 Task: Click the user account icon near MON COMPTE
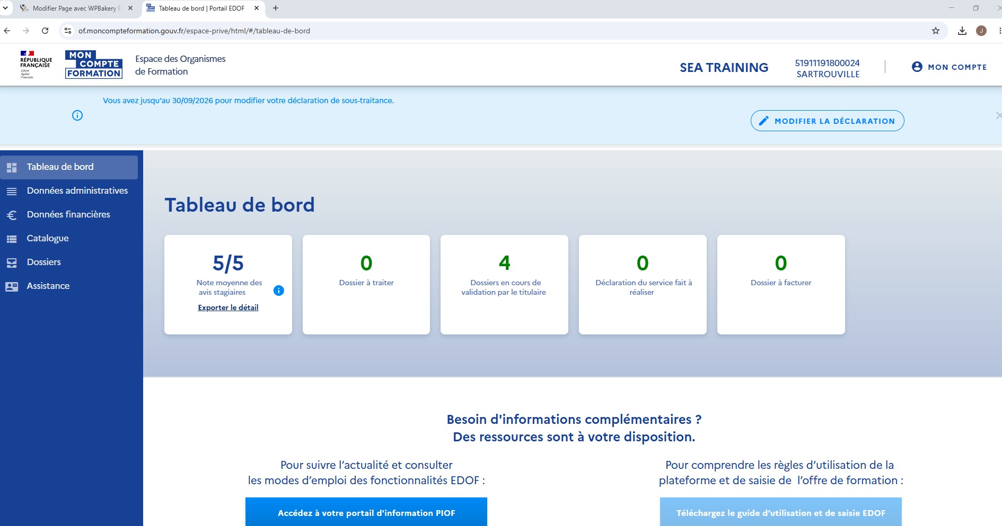click(x=917, y=67)
